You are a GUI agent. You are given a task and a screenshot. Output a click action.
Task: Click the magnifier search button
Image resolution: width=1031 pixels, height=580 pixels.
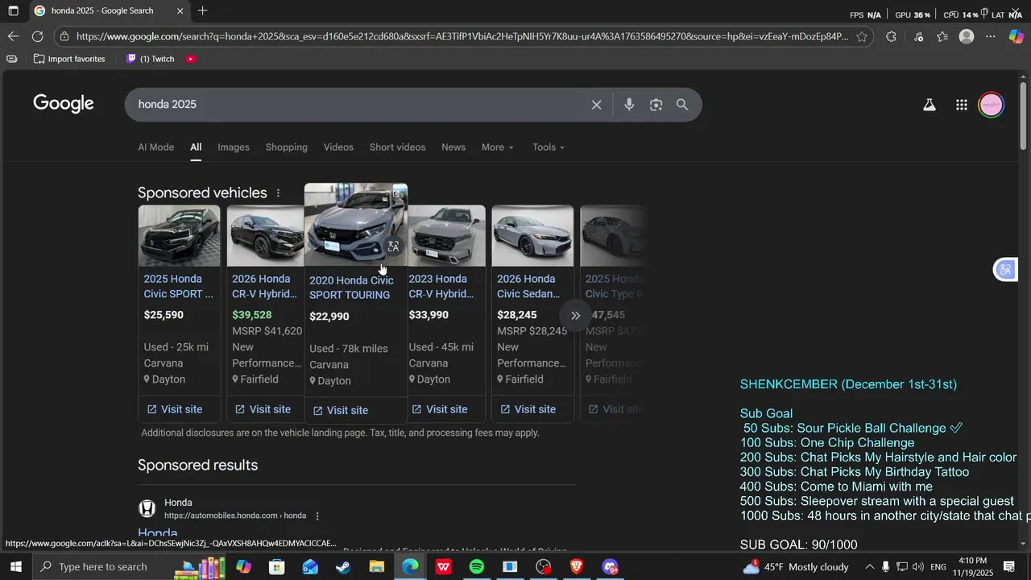coord(682,105)
